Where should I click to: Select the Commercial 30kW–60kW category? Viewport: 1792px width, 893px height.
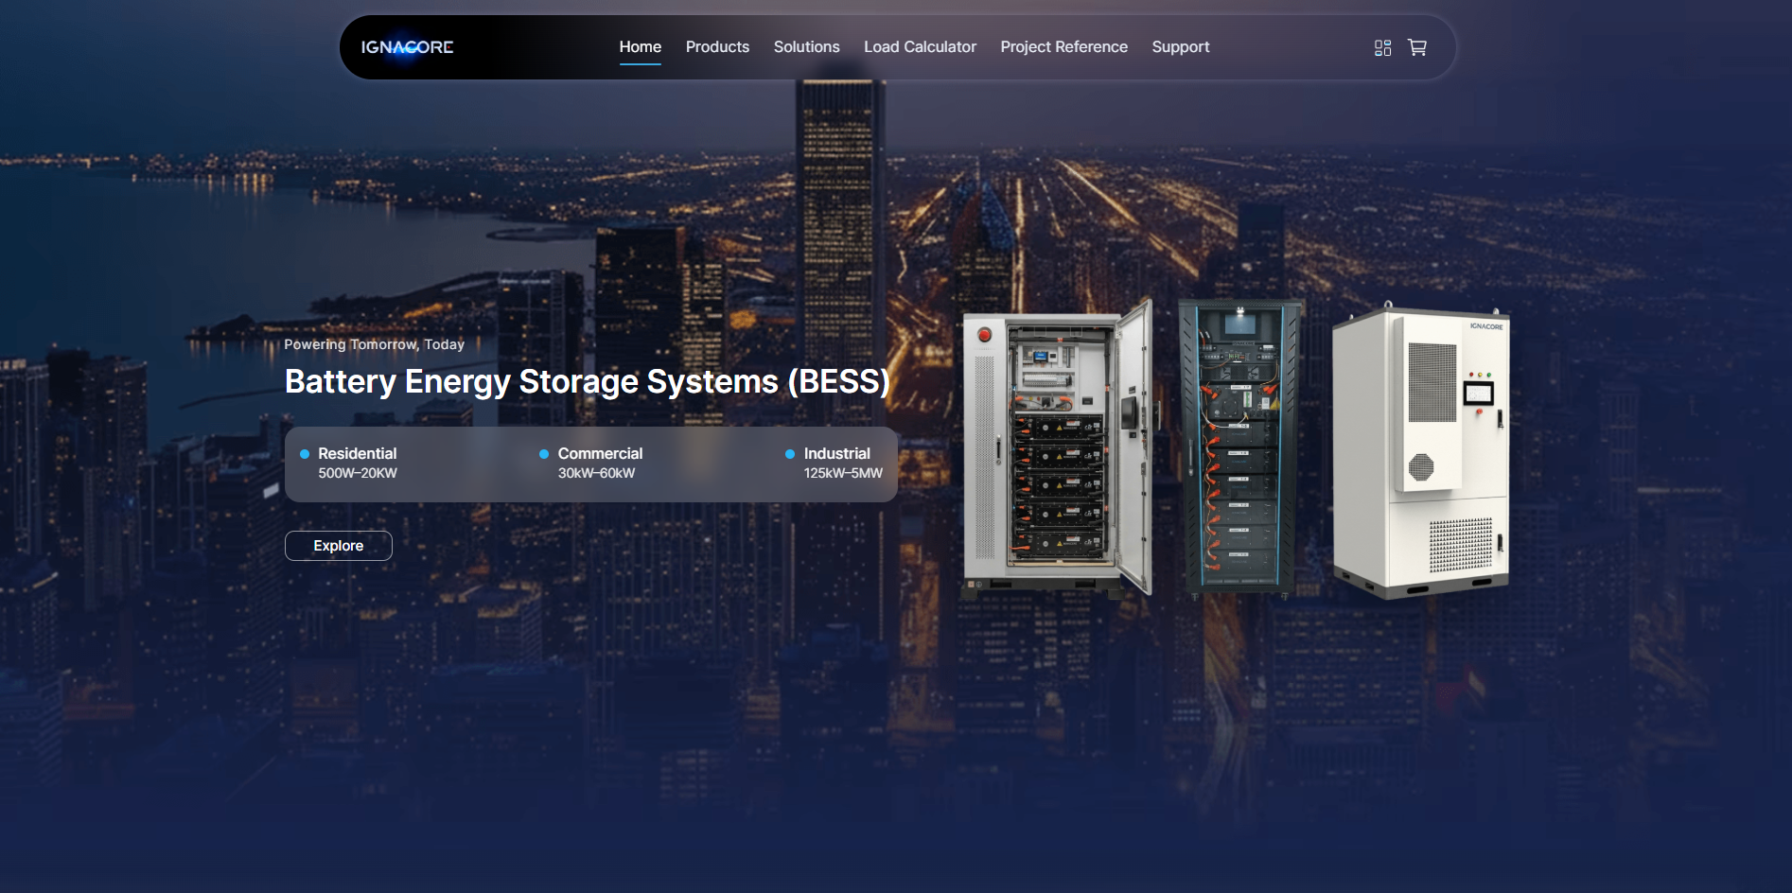click(590, 464)
